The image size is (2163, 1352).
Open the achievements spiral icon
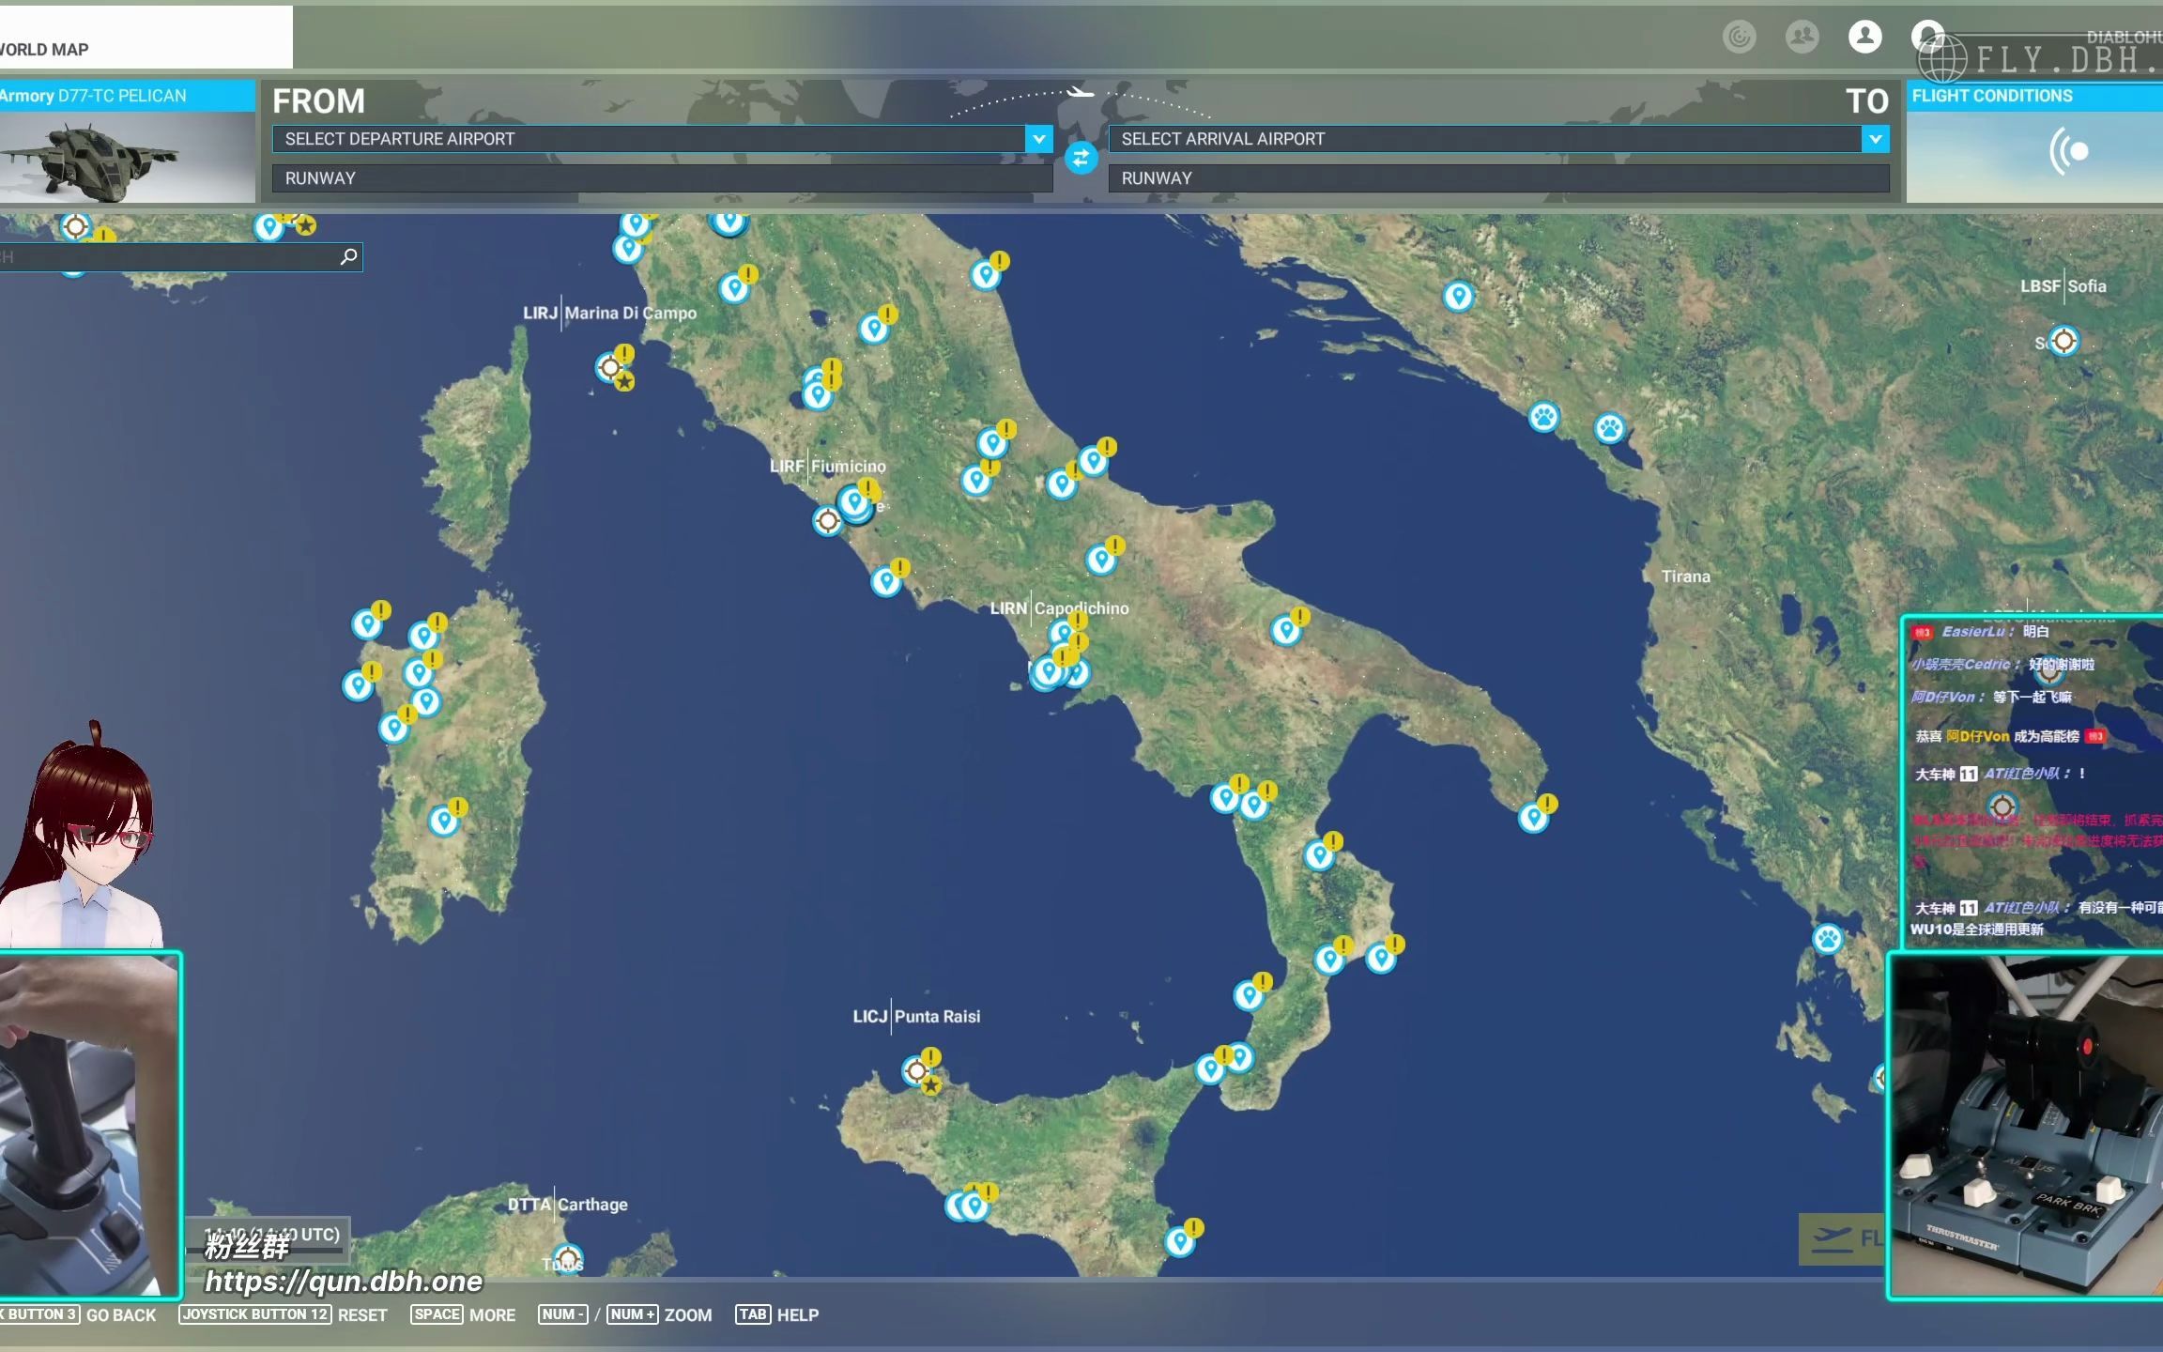pyautogui.click(x=1739, y=37)
